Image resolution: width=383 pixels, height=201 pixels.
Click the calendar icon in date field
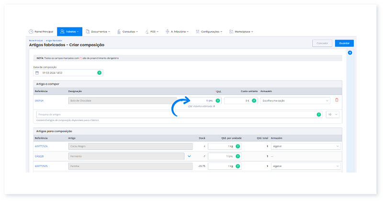click(x=37, y=73)
